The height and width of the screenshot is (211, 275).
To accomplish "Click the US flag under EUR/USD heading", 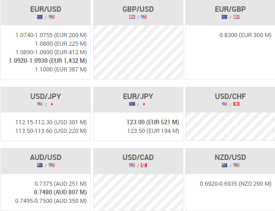I will (51, 17).
